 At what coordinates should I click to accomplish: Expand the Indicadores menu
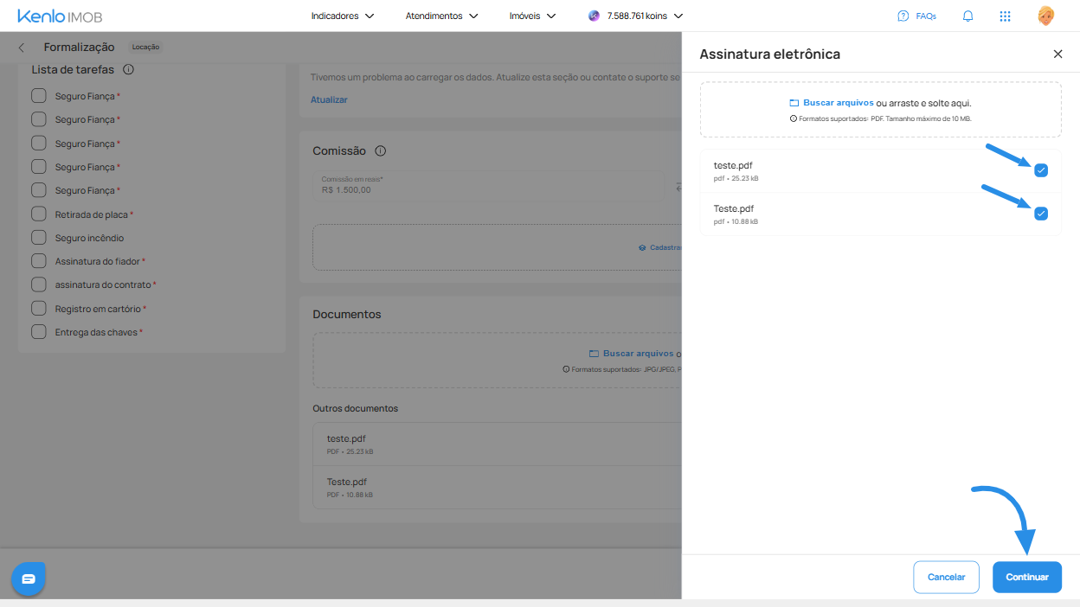[343, 16]
